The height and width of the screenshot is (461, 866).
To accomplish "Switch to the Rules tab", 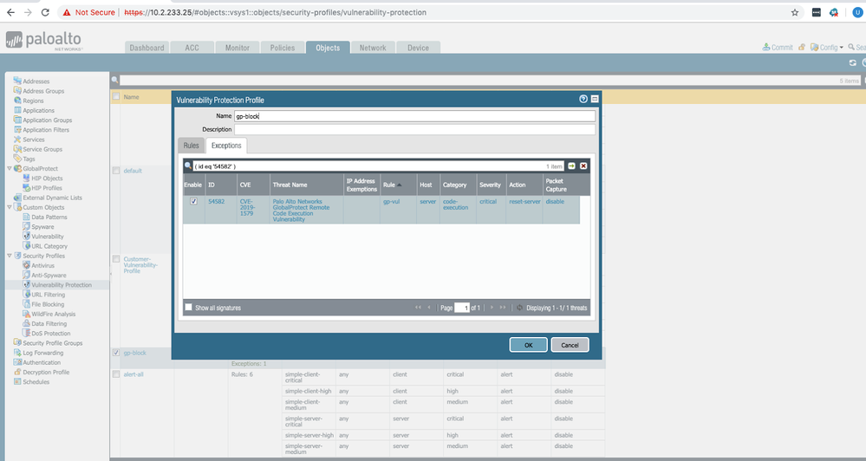I will [x=192, y=146].
